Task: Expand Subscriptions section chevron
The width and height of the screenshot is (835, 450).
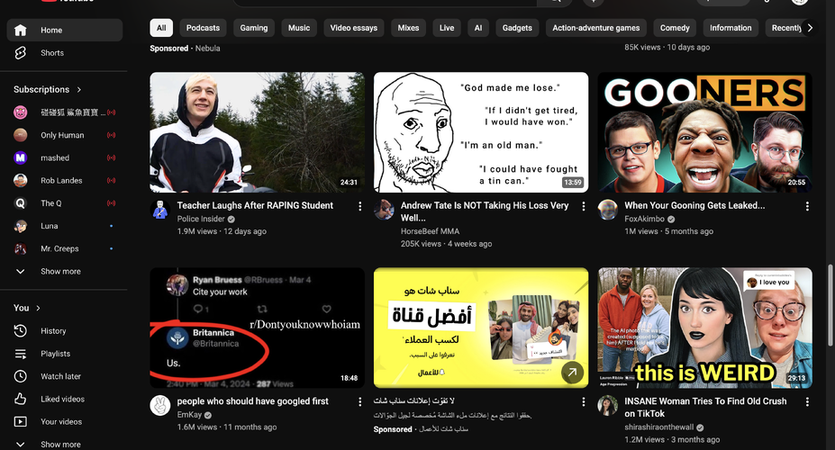Action: pyautogui.click(x=78, y=89)
